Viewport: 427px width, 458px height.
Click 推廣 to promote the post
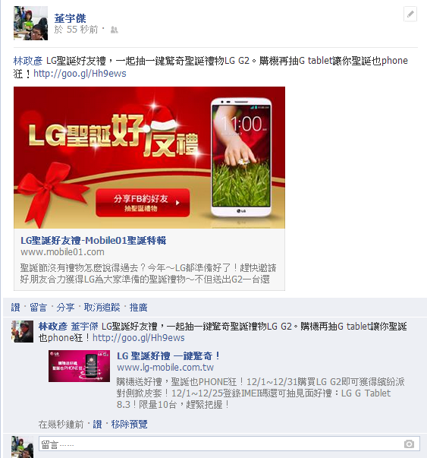pyautogui.click(x=138, y=308)
